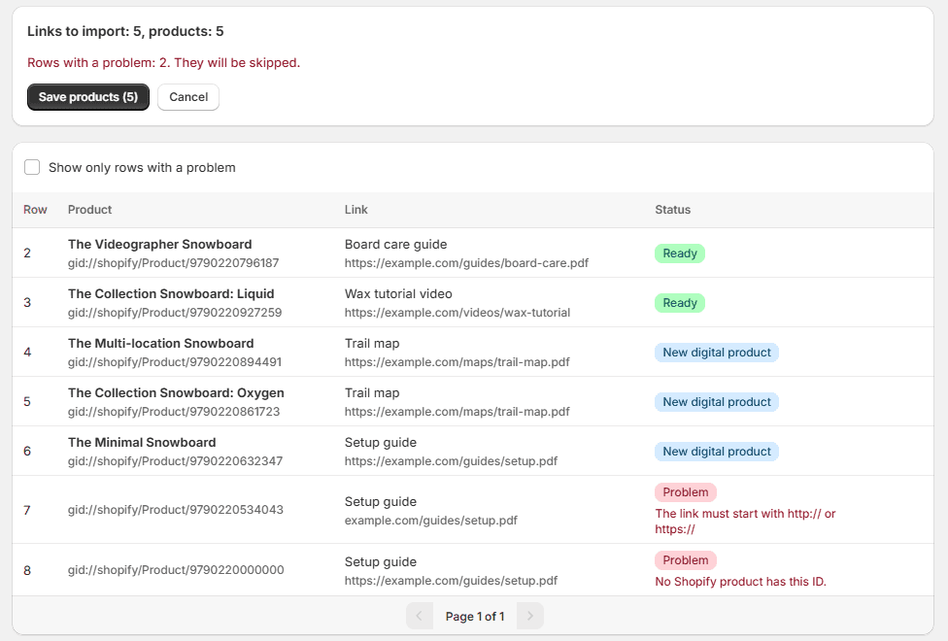Click the 'Rows with a problem: 2' warning

[x=164, y=63]
